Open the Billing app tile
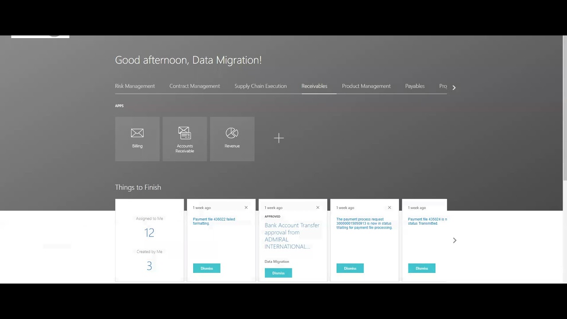The width and height of the screenshot is (567, 319). pos(137,139)
